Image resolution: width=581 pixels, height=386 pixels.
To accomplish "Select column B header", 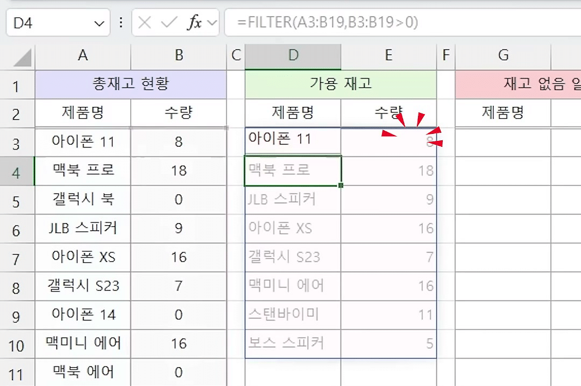I will [x=179, y=55].
